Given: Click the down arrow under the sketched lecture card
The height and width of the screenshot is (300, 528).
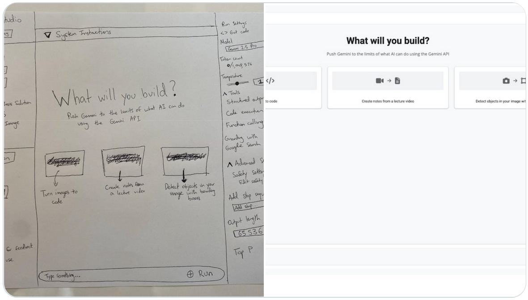Looking at the screenshot, I should pos(120,176).
